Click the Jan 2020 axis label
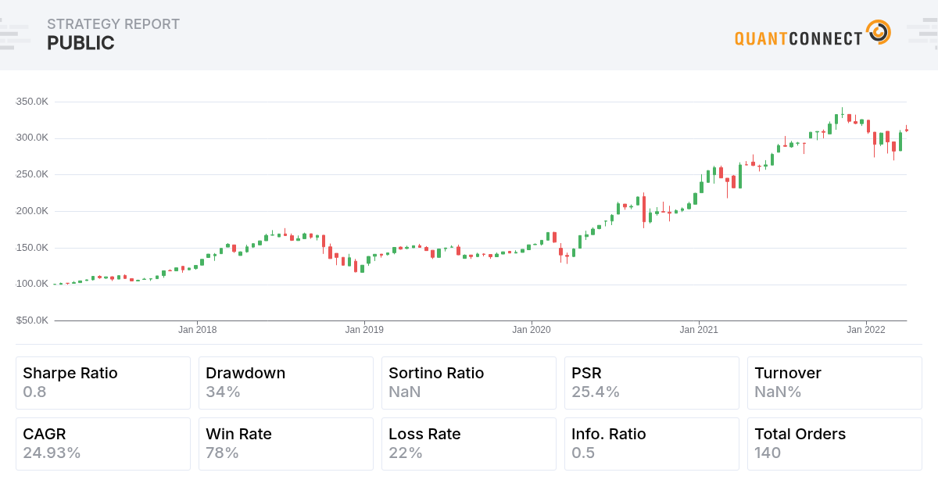This screenshot has width=938, height=494. pos(532,330)
